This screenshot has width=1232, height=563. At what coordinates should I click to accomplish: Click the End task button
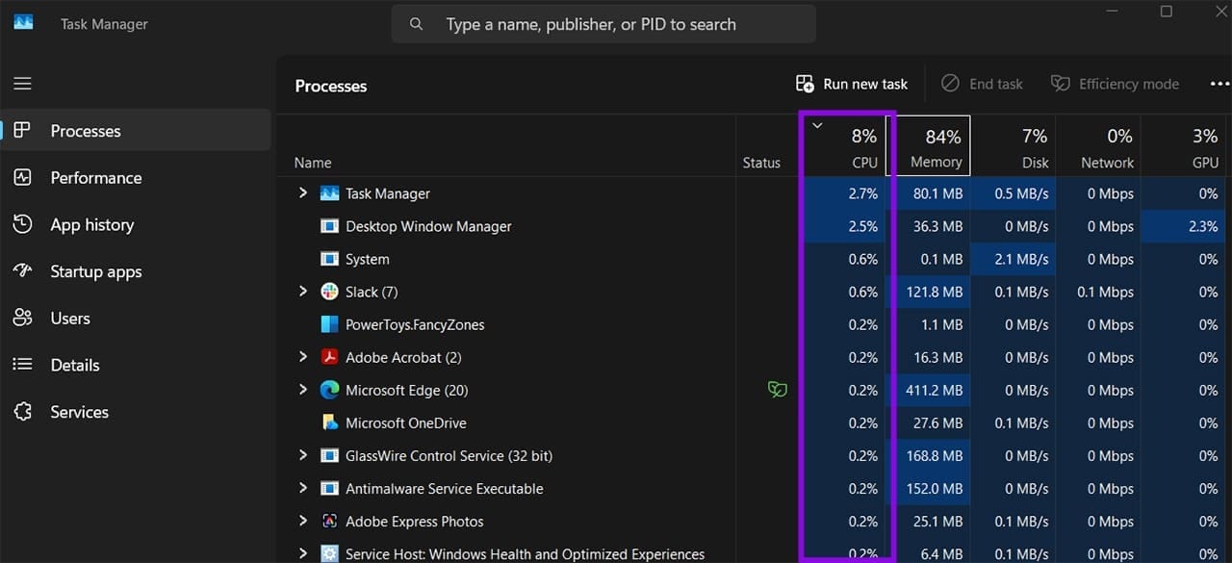pyautogui.click(x=982, y=84)
